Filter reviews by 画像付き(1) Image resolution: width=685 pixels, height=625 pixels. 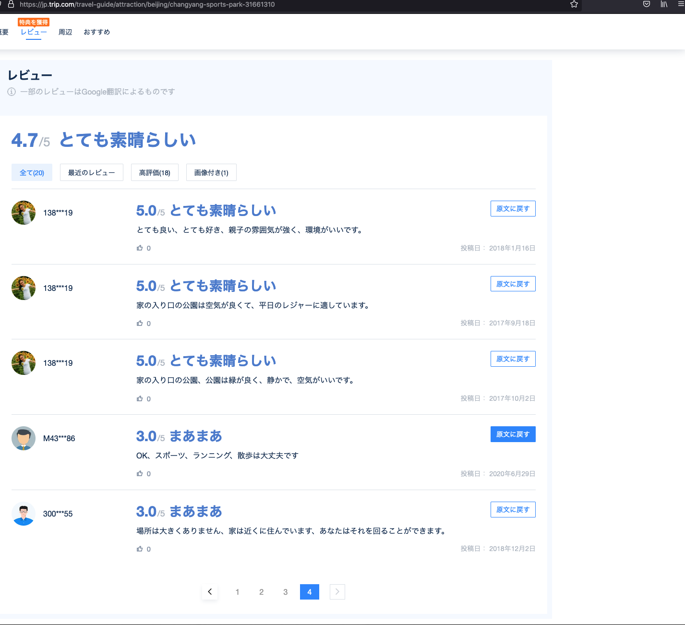coord(211,173)
